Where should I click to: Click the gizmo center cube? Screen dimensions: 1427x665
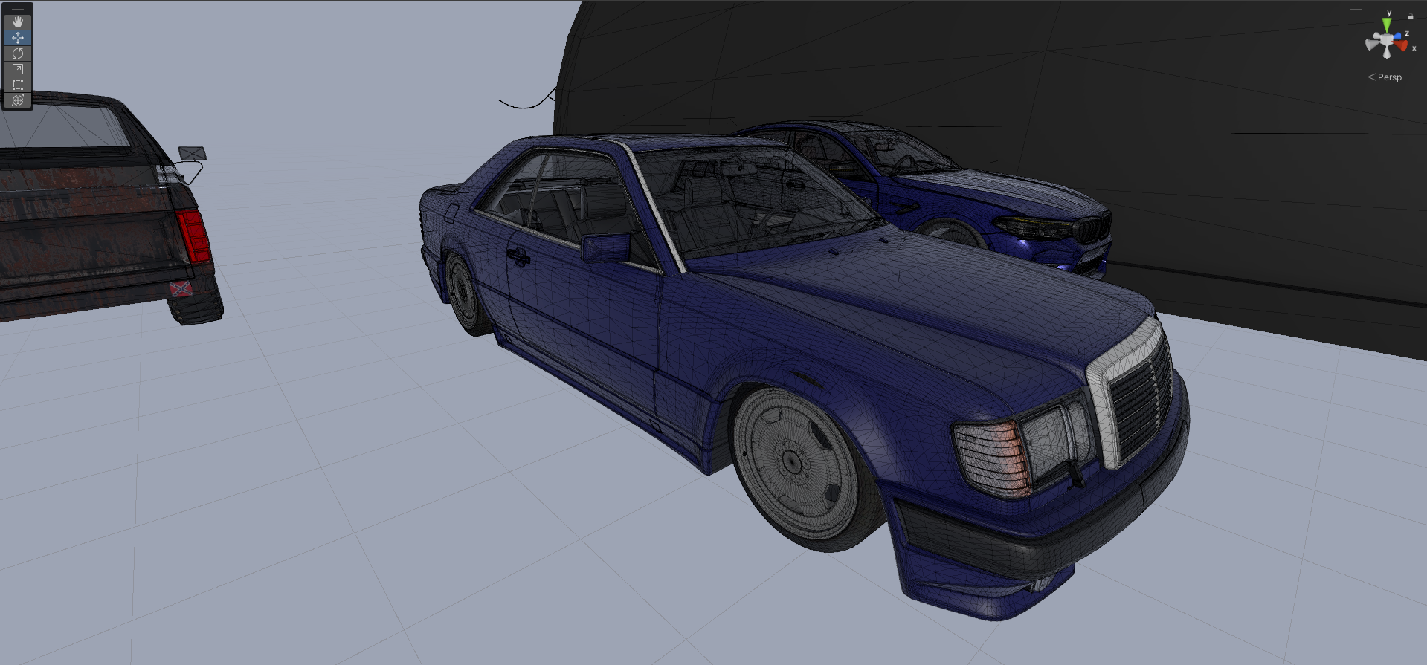(x=1385, y=39)
